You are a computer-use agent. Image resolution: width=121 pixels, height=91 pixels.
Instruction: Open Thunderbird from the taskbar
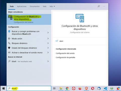99,88
